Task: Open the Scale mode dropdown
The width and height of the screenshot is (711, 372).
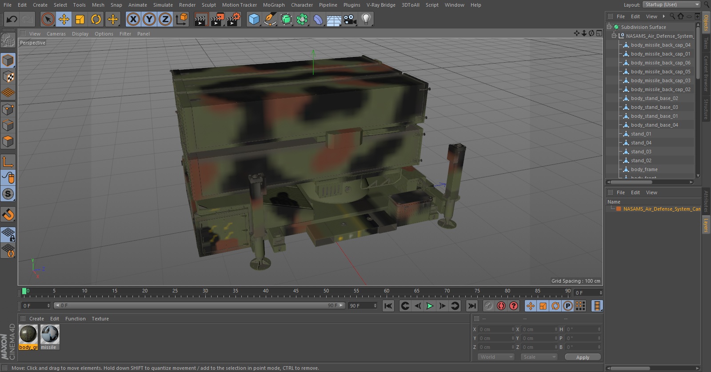Action: [539, 357]
